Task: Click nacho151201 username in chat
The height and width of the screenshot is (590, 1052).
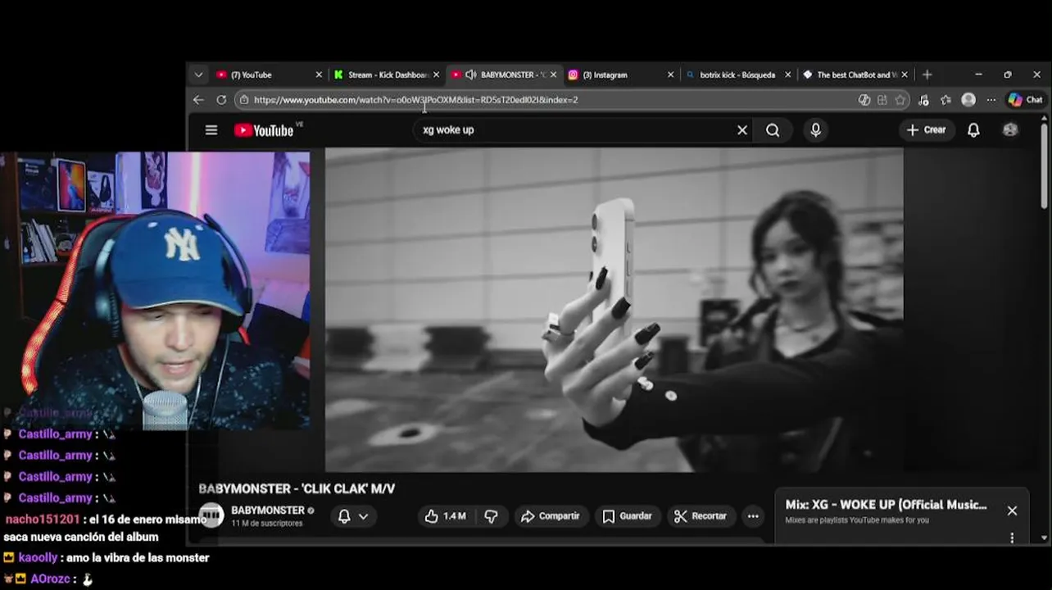Action: pyautogui.click(x=43, y=520)
